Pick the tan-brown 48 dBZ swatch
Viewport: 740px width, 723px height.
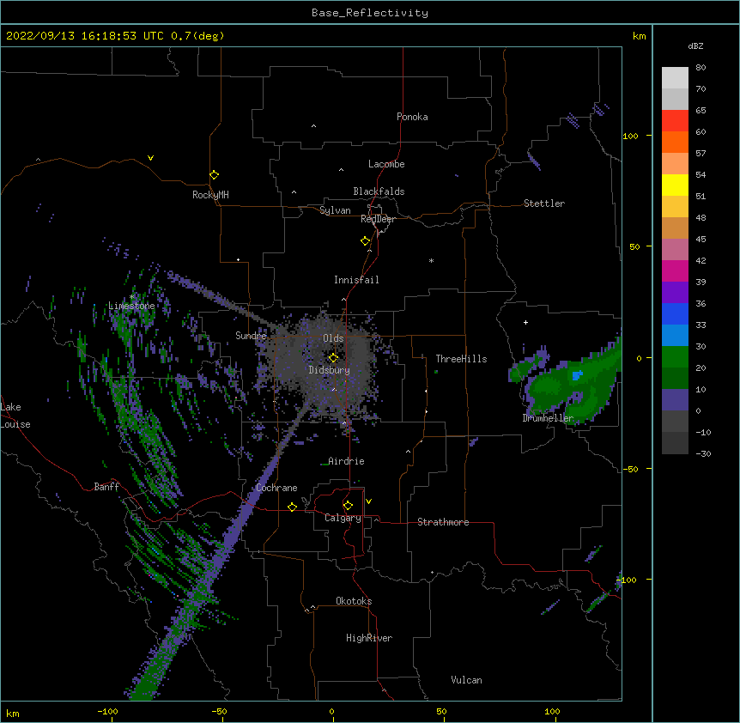[675, 228]
